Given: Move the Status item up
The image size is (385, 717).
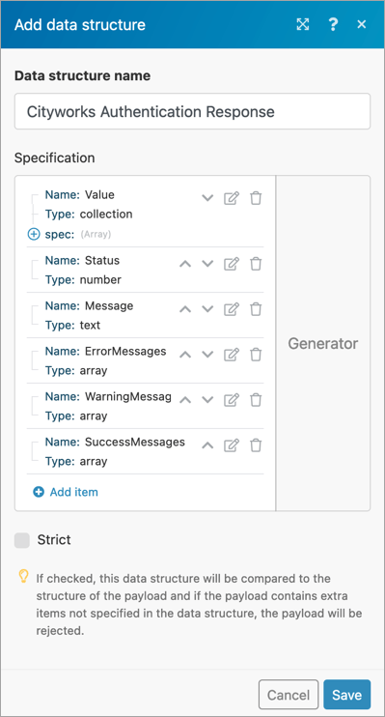Looking at the screenshot, I should point(185,264).
